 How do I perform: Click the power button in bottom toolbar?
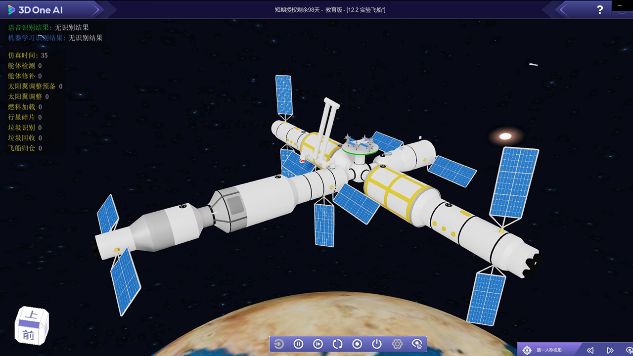coord(377,344)
